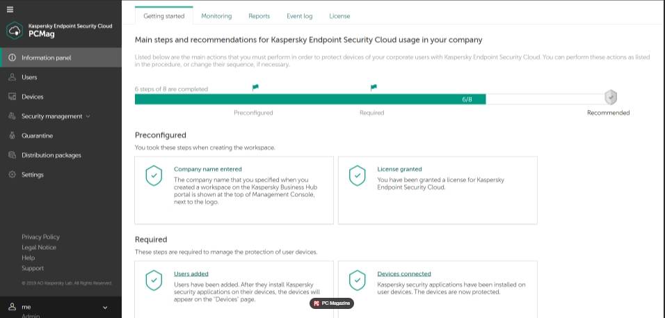Click the Quarantine icon in sidebar
This screenshot has height=318, width=665.
[13, 136]
